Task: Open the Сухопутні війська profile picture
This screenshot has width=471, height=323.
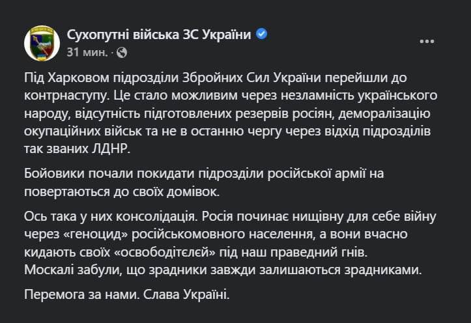Action: pos(42,44)
